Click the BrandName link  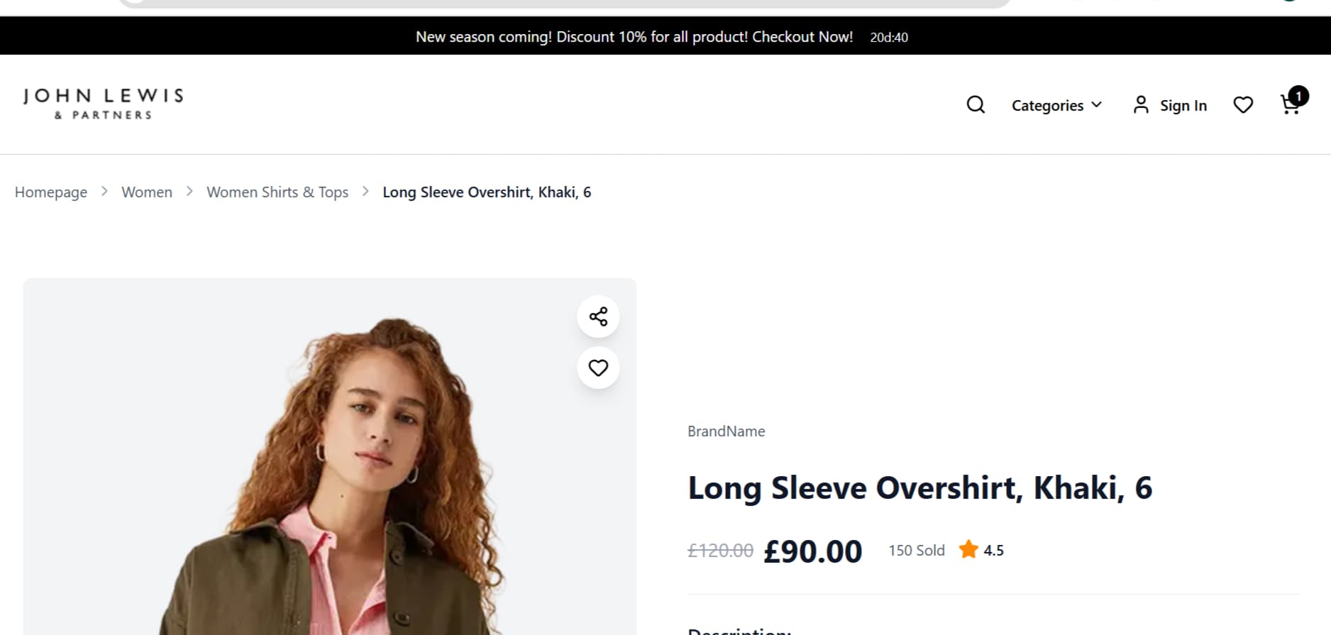[x=726, y=431]
